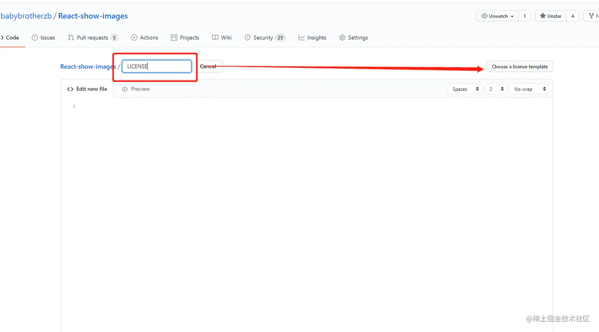Image resolution: width=599 pixels, height=332 pixels.
Task: Cancel the new file creation
Action: (x=208, y=67)
